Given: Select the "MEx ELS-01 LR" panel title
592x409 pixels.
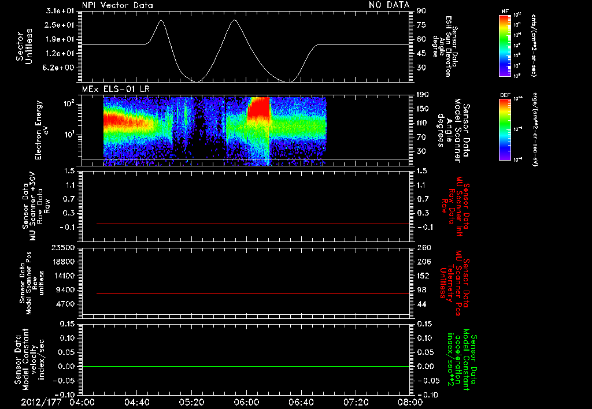Looking at the screenshot, I should [116, 90].
